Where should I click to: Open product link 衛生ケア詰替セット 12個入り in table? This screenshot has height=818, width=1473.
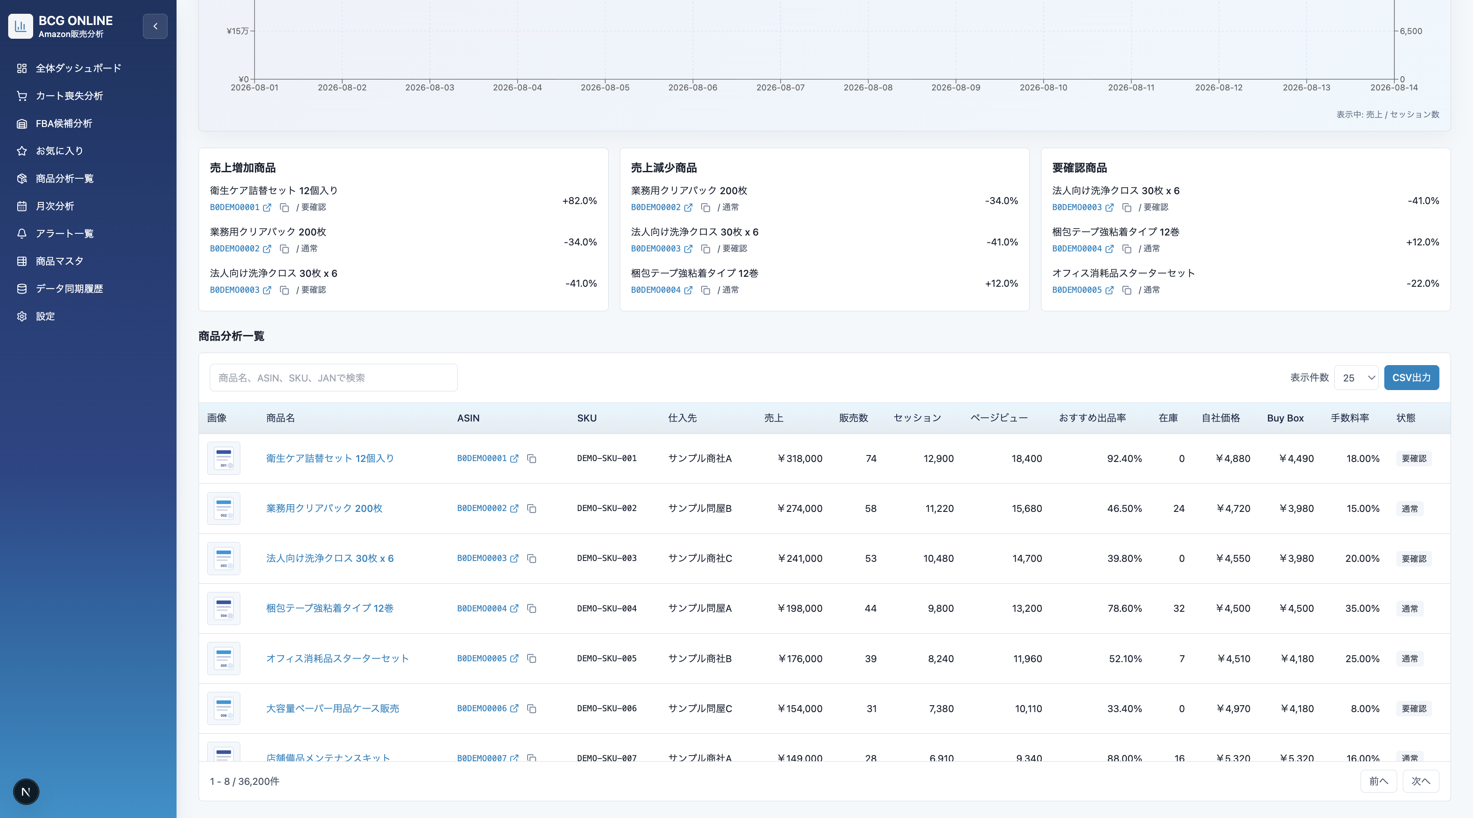[x=330, y=459]
